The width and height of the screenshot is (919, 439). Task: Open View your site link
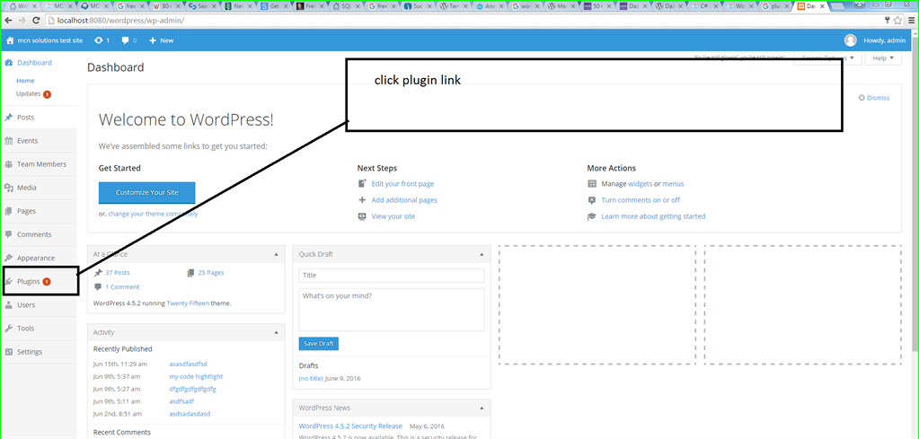pos(393,216)
